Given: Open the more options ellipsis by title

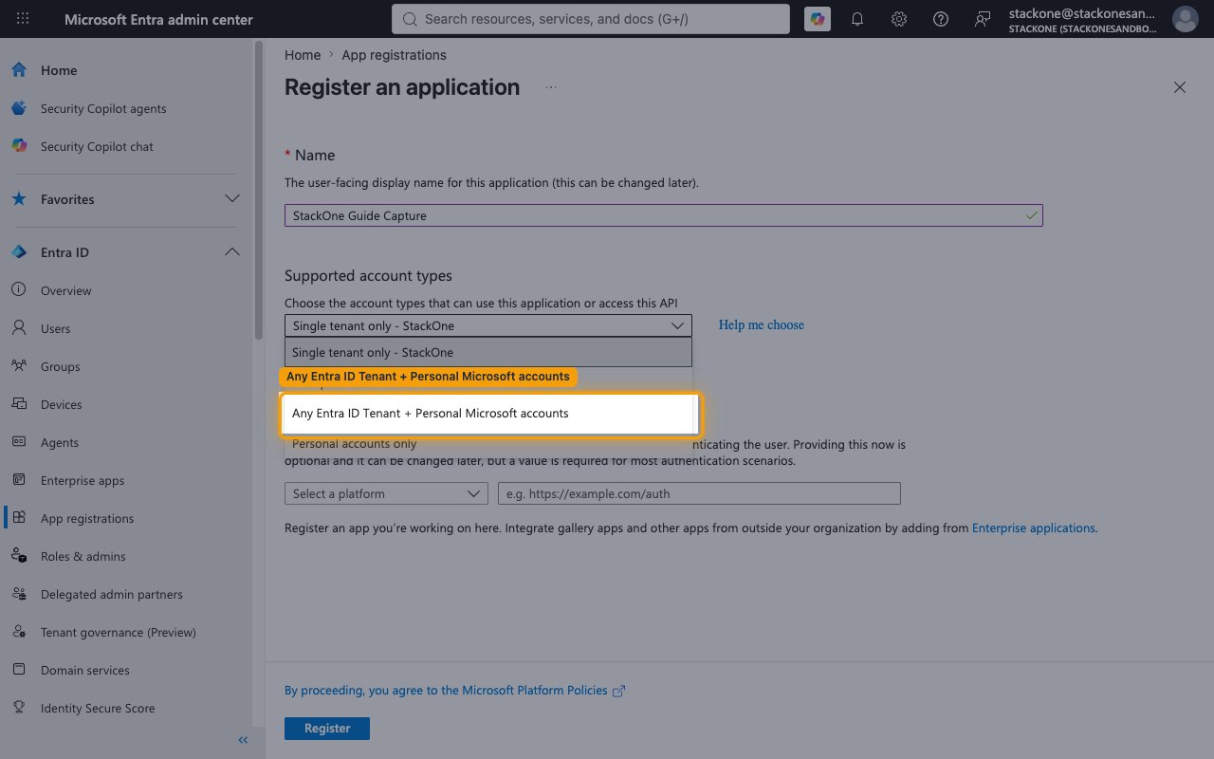Looking at the screenshot, I should click(551, 87).
